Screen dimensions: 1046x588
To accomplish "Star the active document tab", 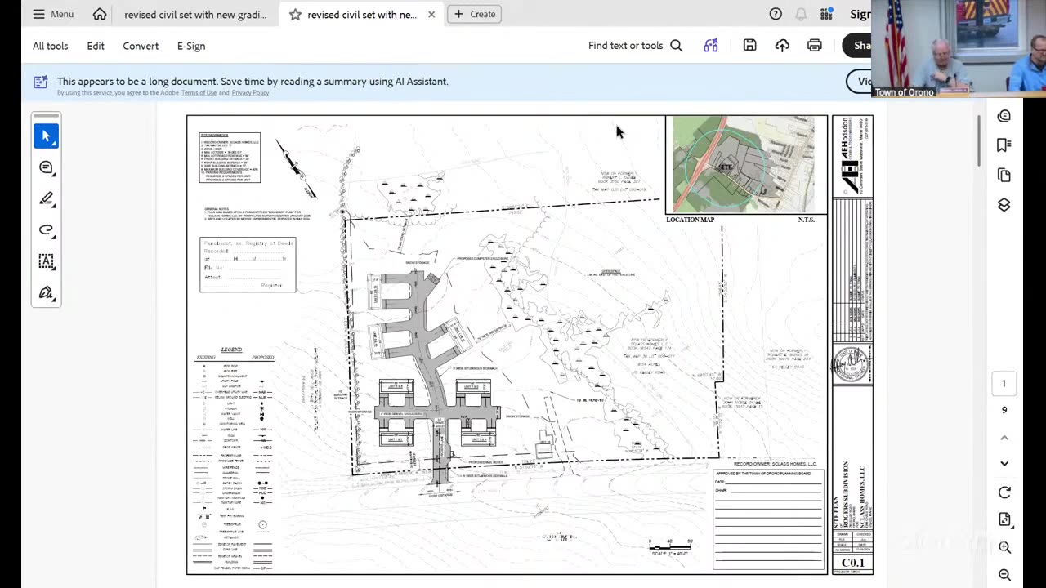I will [295, 14].
